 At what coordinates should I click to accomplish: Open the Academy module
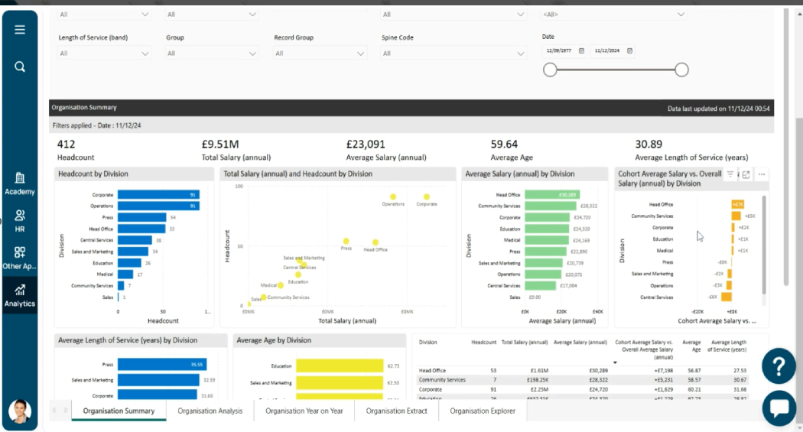(x=20, y=184)
